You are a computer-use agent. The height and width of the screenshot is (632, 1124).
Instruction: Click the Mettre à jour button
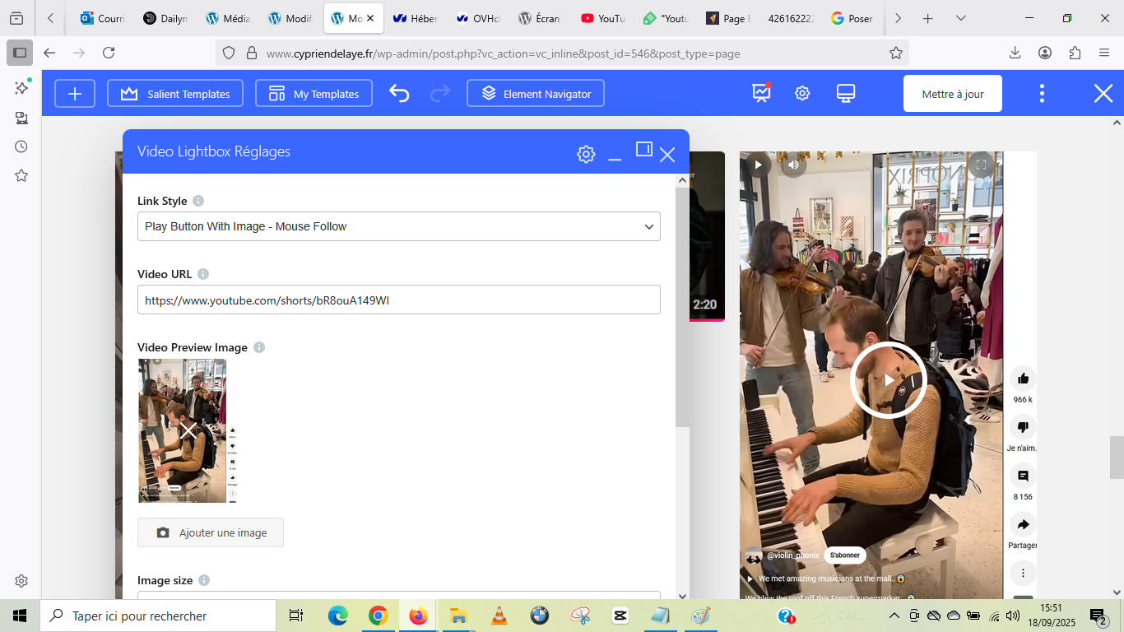(953, 94)
